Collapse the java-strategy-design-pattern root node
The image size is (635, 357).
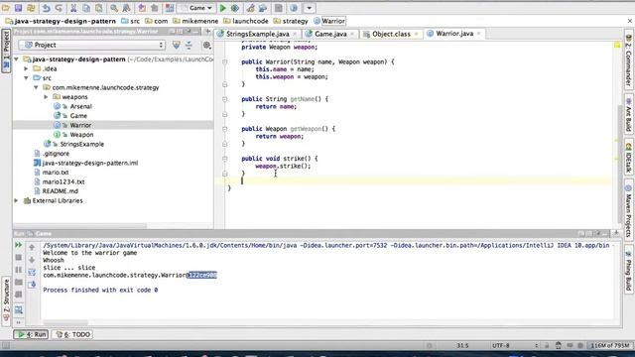17,59
